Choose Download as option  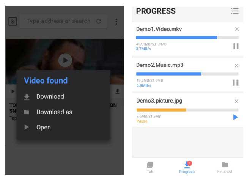pos(54,112)
